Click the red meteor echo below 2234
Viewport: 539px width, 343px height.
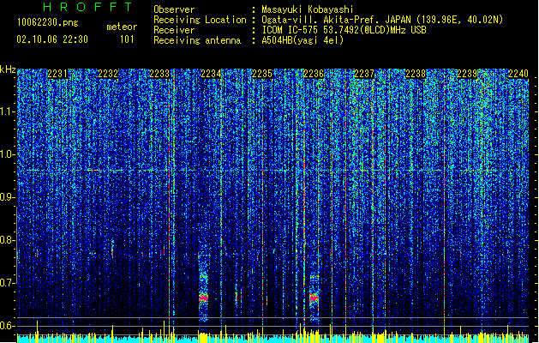203,298
